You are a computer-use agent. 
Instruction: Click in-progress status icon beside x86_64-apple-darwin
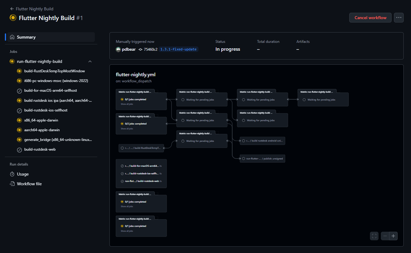click(19, 120)
